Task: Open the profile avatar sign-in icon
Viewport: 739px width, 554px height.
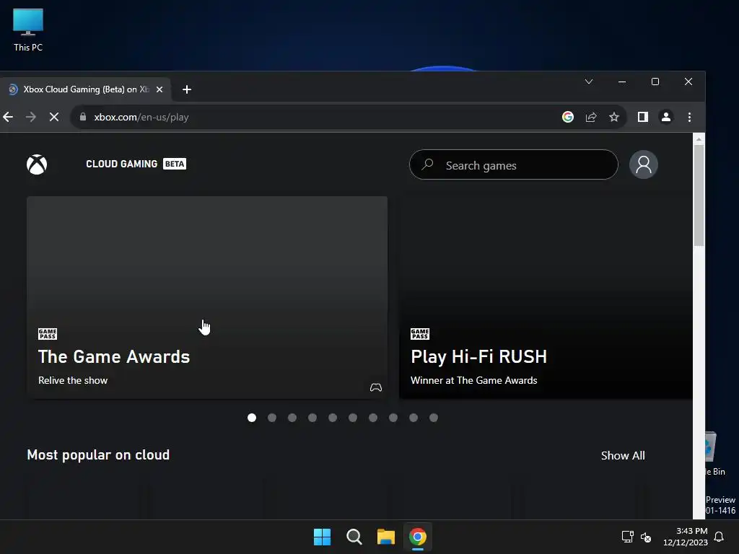Action: [643, 164]
